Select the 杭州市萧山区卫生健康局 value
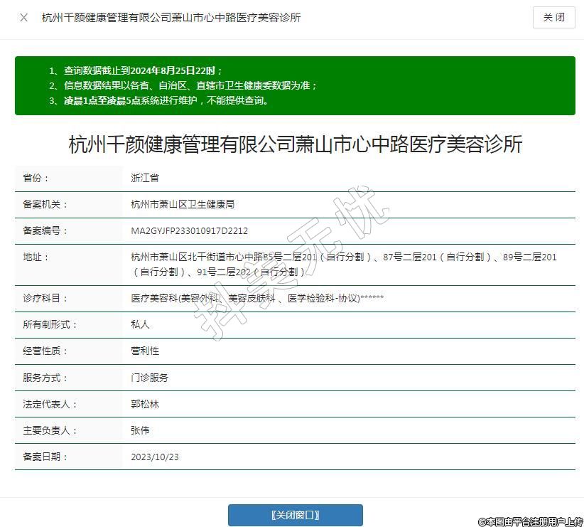Screen dimensions: 584x527 pos(183,204)
